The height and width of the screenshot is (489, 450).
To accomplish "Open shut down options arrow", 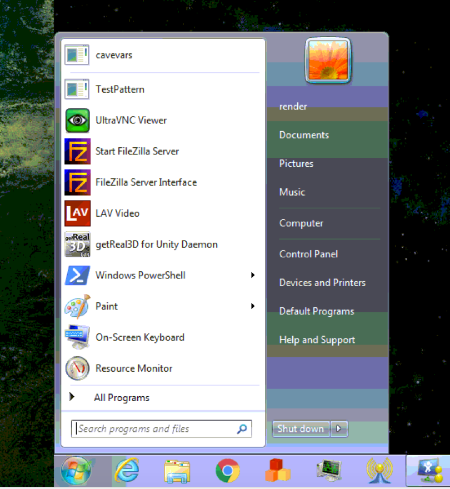I will [339, 428].
